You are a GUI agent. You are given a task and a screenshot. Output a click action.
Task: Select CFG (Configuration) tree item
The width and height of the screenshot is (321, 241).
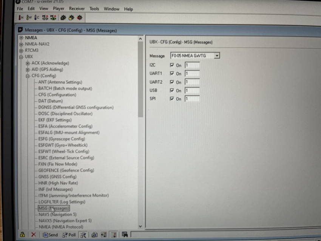[x=57, y=95]
